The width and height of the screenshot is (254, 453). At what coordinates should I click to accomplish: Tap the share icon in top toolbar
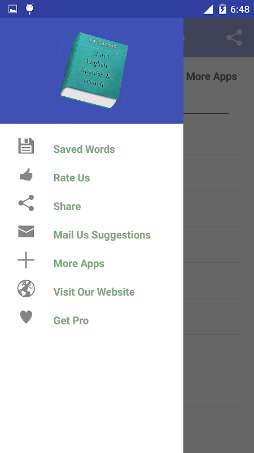(234, 37)
